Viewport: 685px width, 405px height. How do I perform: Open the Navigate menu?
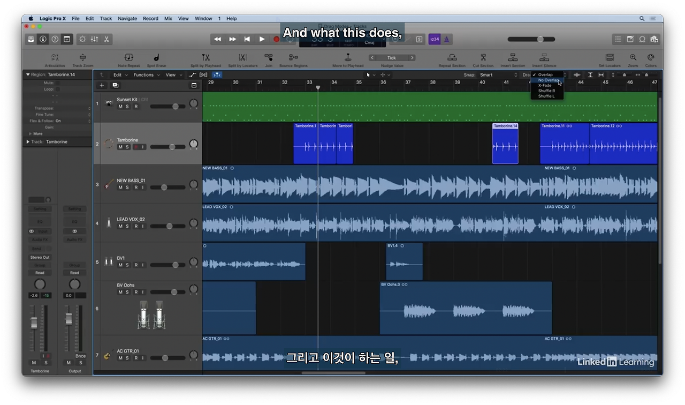127,18
